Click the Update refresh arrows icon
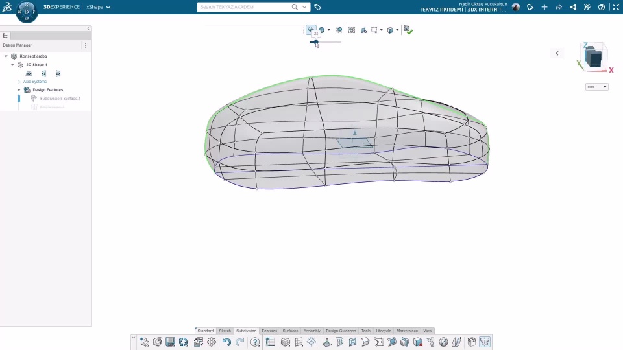Screen dimensions: 623x350 [x=183, y=342]
